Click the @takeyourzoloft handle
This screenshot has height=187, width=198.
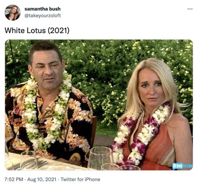pyautogui.click(x=43, y=15)
